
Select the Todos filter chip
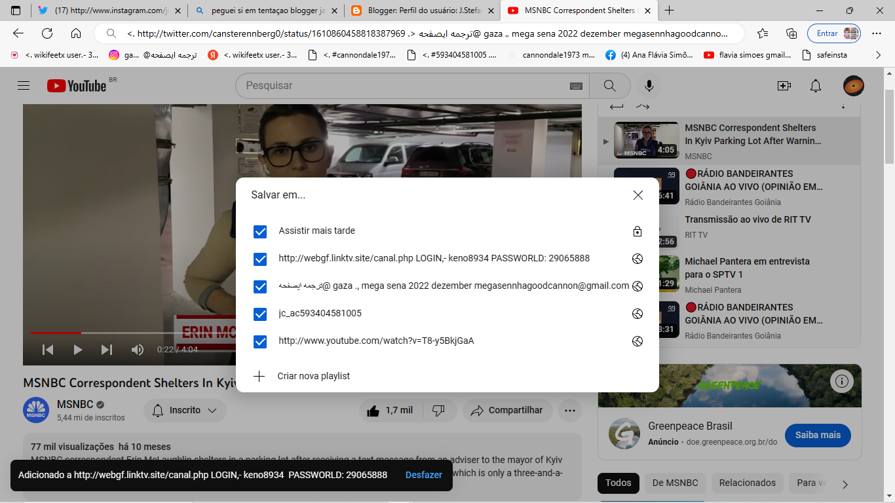click(618, 483)
